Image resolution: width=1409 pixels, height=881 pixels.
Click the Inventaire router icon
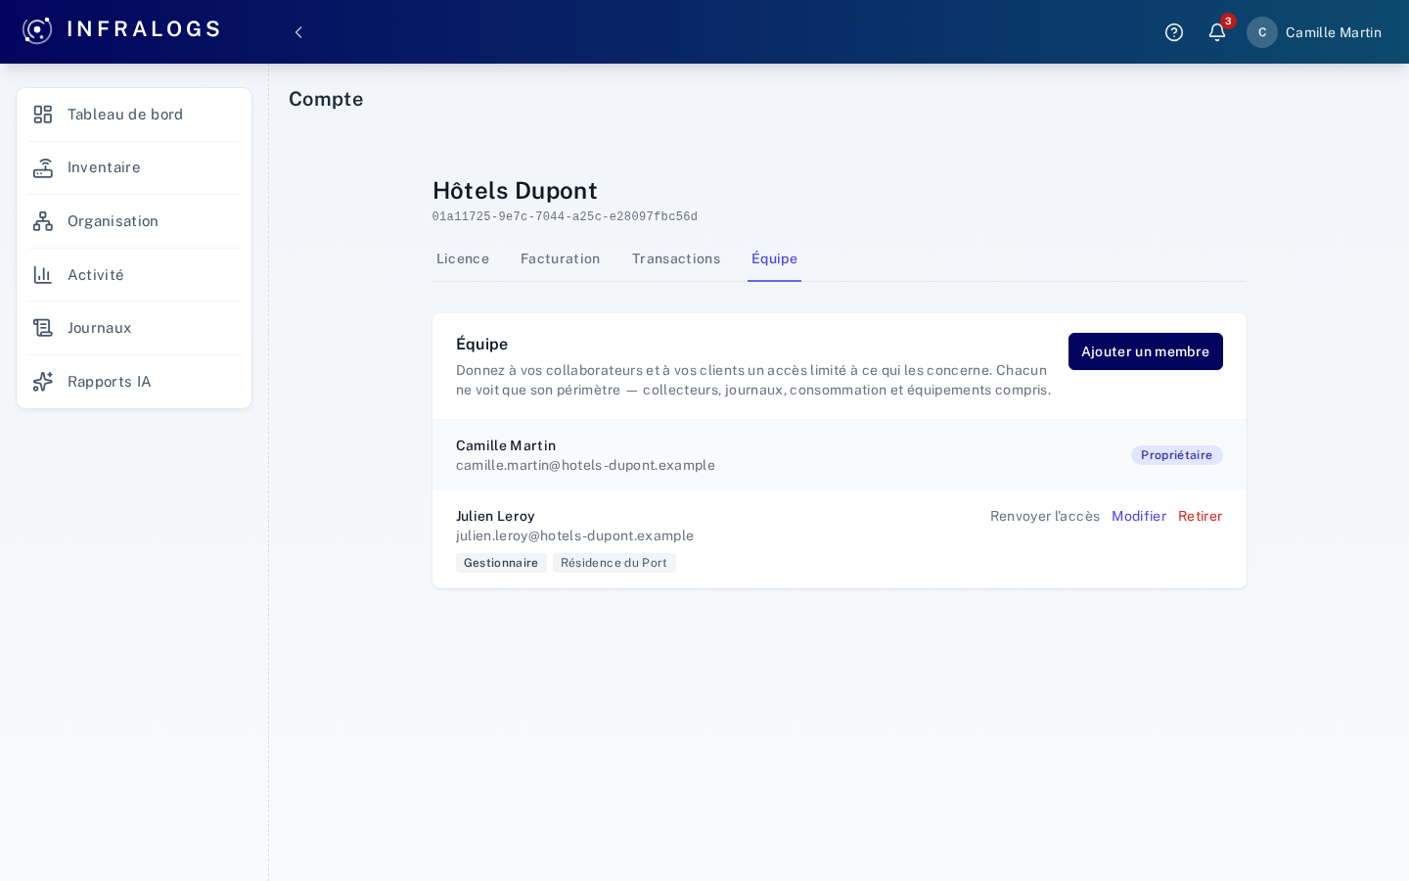[43, 168]
